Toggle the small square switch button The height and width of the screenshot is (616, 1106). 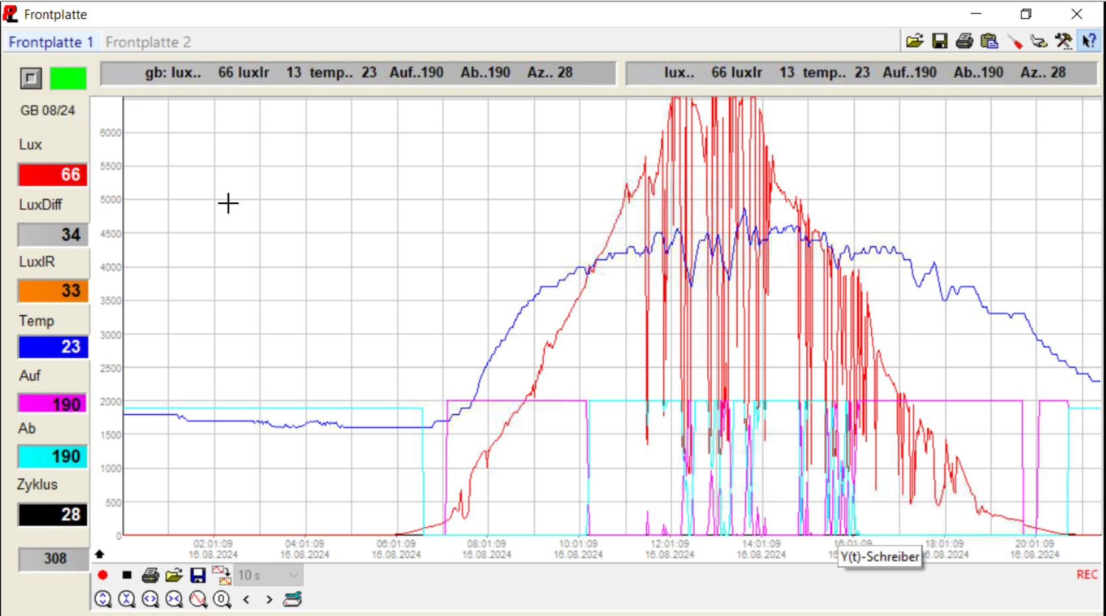point(30,78)
